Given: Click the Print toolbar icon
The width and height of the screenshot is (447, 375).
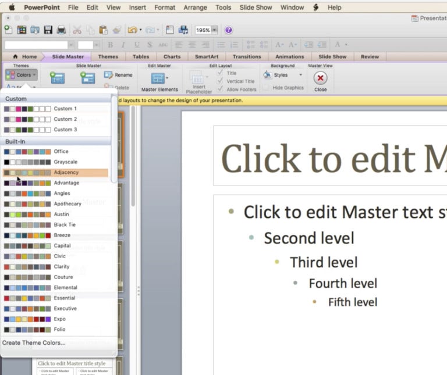Looking at the screenshot, I should click(x=61, y=30).
